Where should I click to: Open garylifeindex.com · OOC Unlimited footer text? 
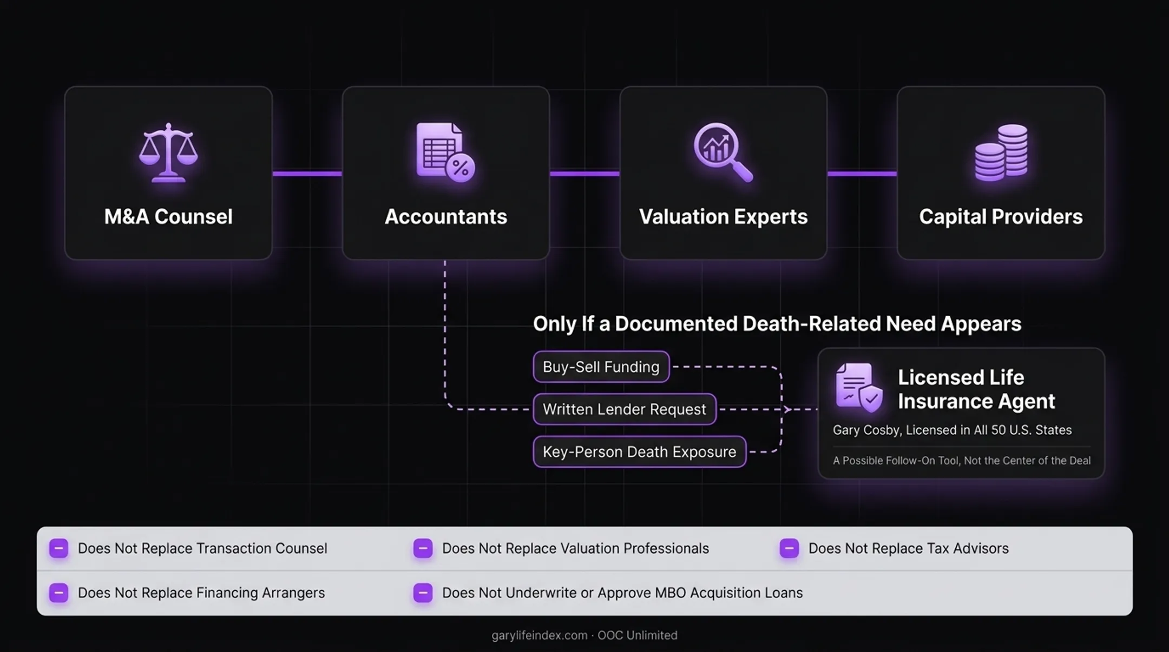click(584, 635)
